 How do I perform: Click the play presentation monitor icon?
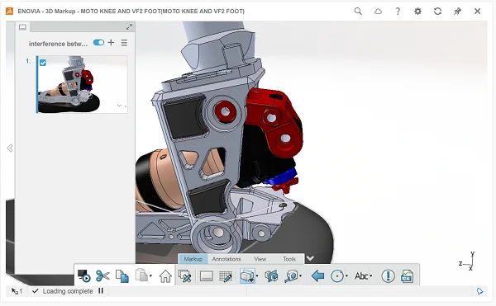pyautogui.click(x=84, y=276)
